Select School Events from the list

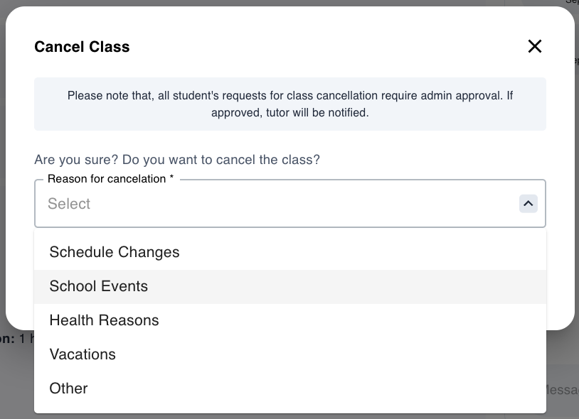click(98, 286)
